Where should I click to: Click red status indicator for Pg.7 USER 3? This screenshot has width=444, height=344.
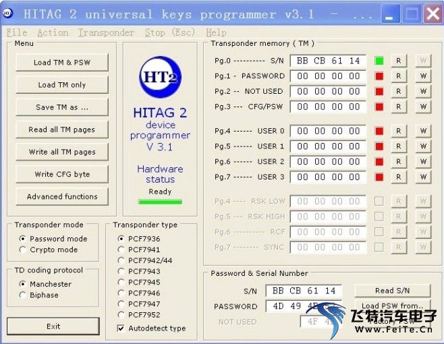point(379,177)
